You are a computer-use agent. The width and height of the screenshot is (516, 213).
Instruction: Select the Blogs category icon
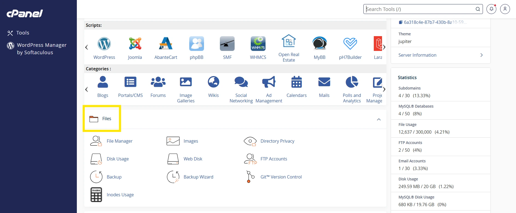[103, 82]
